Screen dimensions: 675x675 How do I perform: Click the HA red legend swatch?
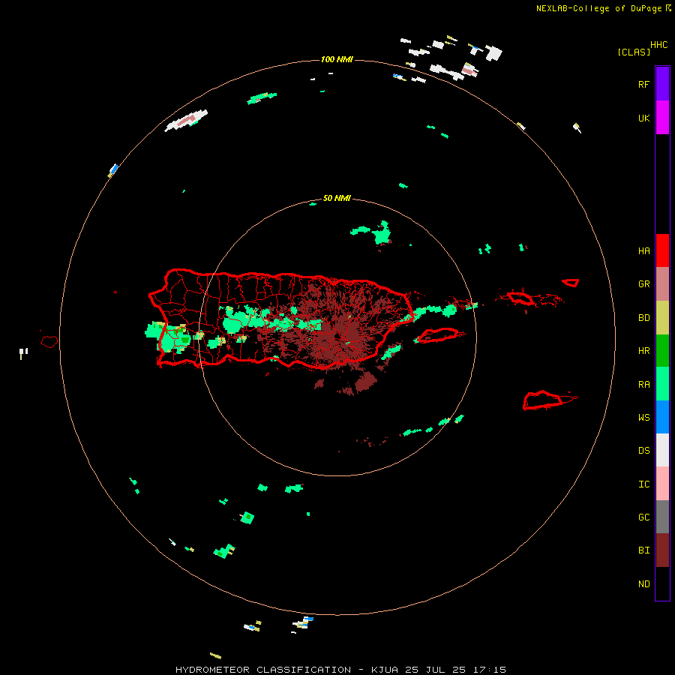(x=662, y=250)
